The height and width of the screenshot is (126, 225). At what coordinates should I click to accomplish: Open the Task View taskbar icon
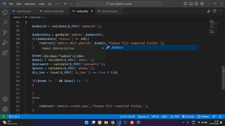(93, 122)
